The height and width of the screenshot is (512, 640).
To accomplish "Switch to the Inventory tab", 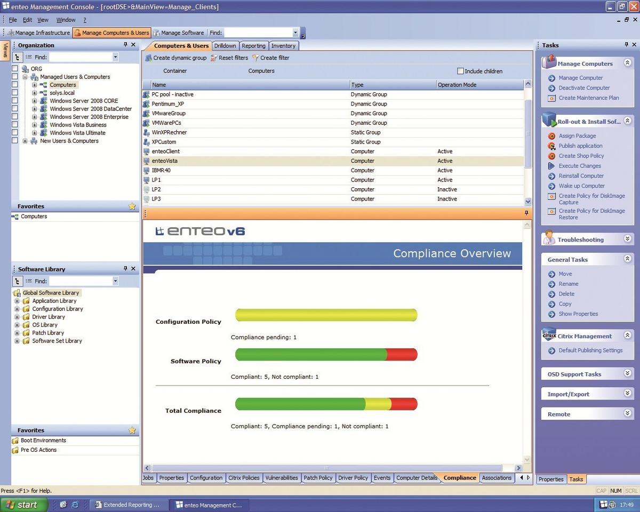I will [283, 46].
